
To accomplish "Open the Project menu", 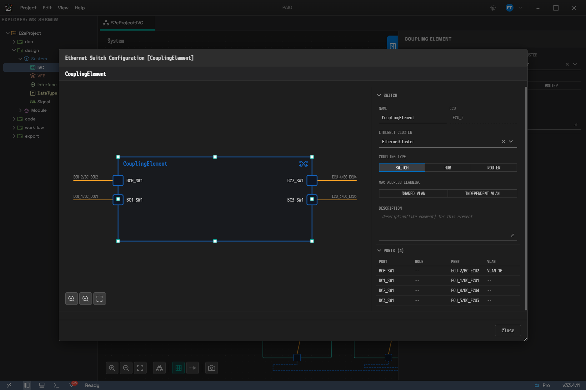I will click(x=28, y=8).
